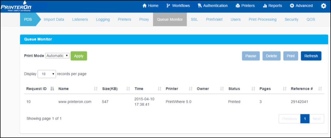Sort table by Owner column arrows
Image resolution: width=331 pixels, height=138 pixels.
tap(222, 89)
